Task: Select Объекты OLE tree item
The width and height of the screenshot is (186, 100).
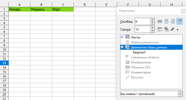Action: tap(140, 67)
